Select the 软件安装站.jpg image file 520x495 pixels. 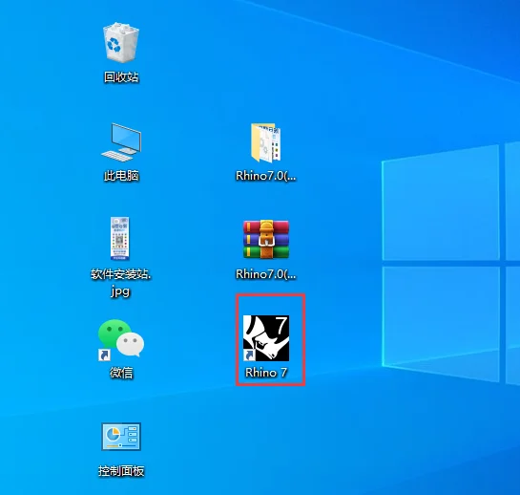[119, 239]
